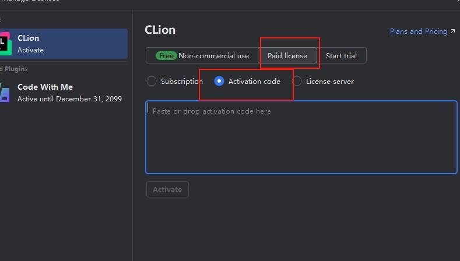Click the green Free badge
This screenshot has width=460, height=261.
coord(166,56)
